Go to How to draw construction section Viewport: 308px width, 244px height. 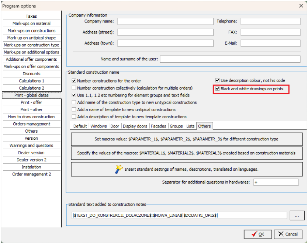[31, 117]
